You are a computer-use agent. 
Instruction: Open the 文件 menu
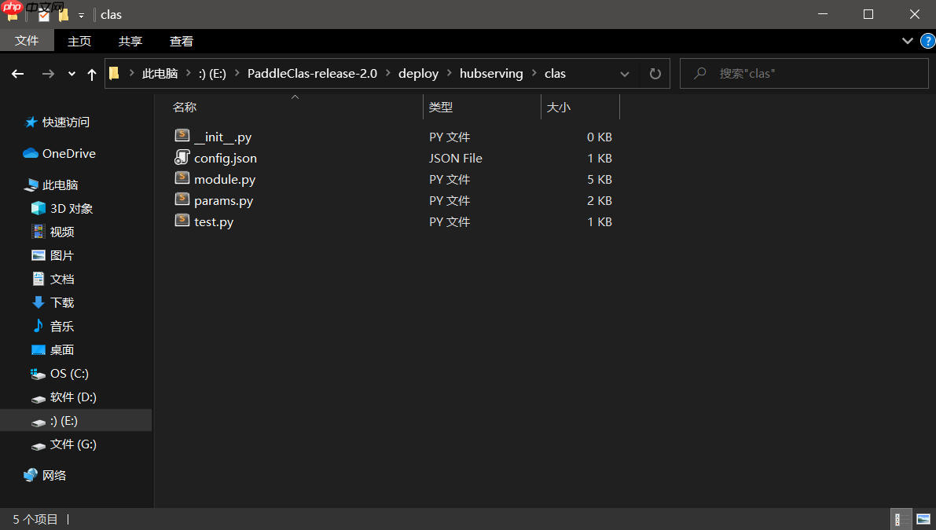28,41
